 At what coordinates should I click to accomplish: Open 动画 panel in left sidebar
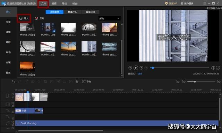(x=8, y=62)
